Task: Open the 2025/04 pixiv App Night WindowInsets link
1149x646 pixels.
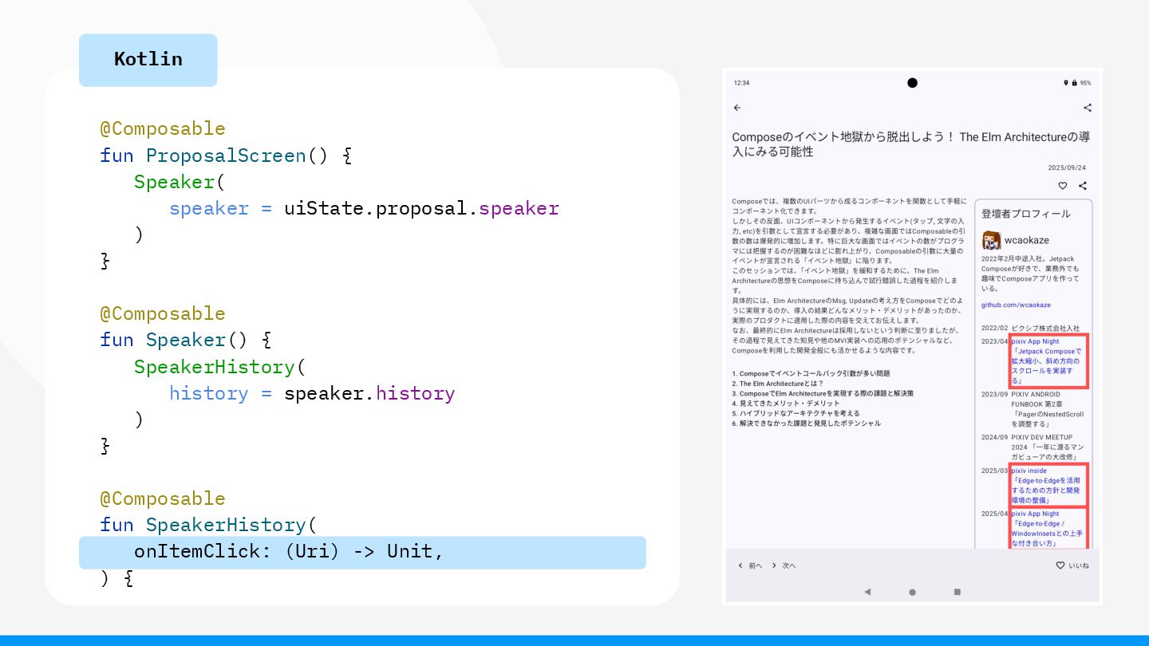Action: tap(1048, 528)
